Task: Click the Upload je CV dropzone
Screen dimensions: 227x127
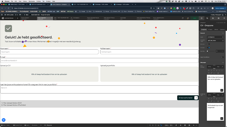Action: 49,74
